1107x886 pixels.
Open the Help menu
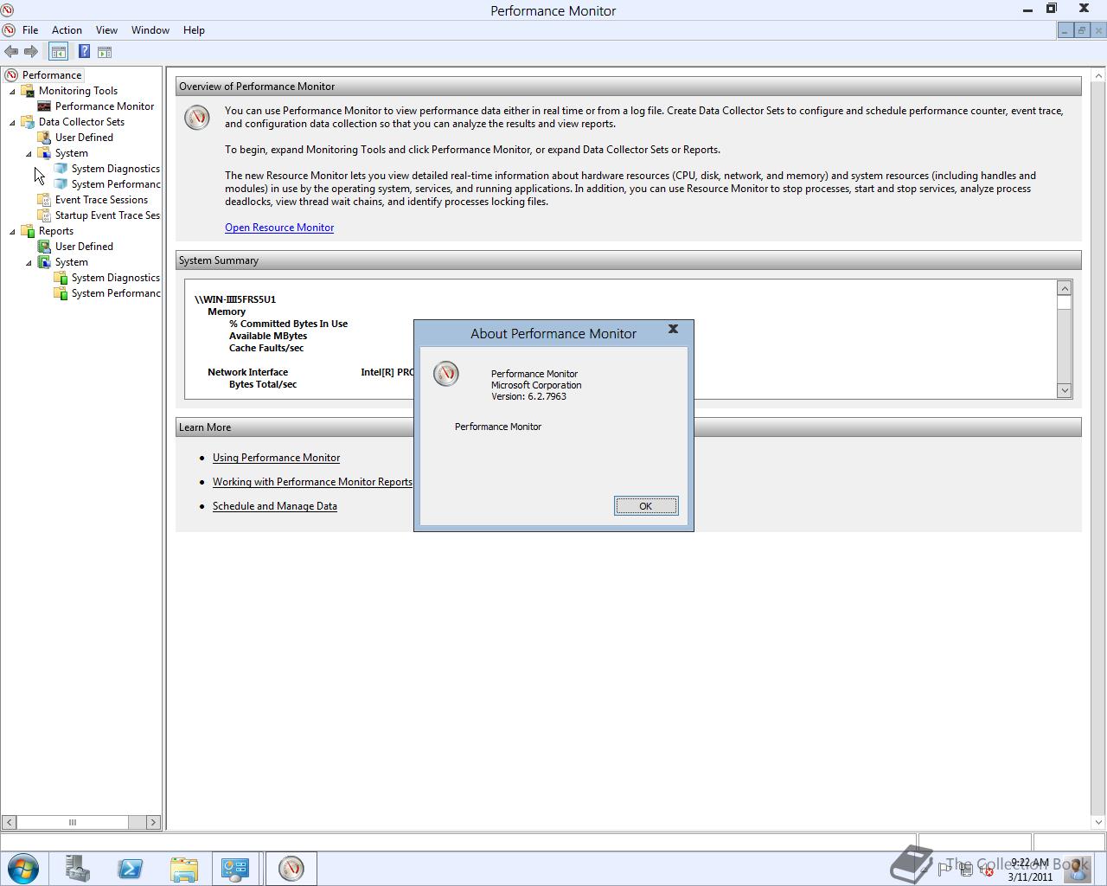click(x=194, y=30)
